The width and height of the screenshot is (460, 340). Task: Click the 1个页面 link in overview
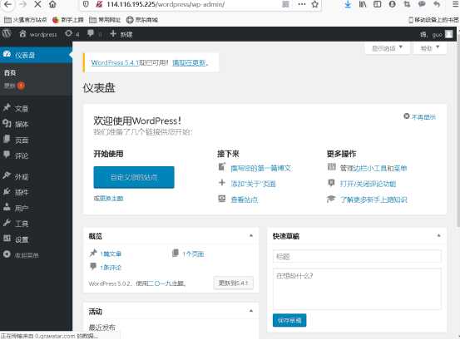click(x=193, y=254)
